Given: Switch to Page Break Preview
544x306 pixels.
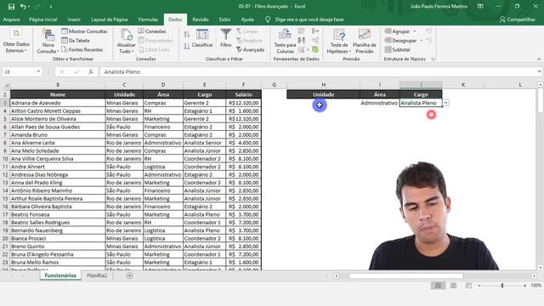Looking at the screenshot, I should pyautogui.click(x=468, y=286).
